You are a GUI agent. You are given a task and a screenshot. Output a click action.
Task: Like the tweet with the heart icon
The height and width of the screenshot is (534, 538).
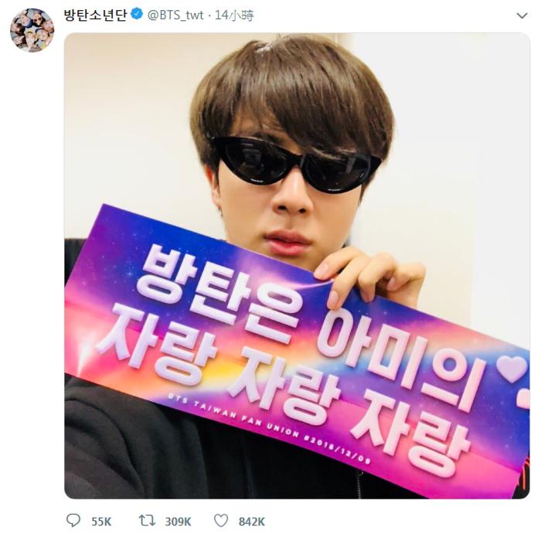221,521
